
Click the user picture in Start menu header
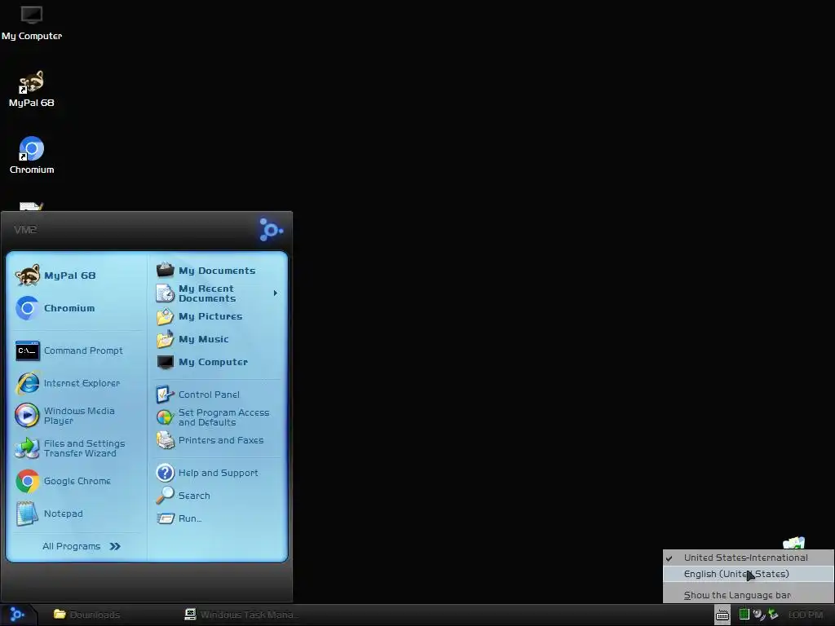click(271, 230)
